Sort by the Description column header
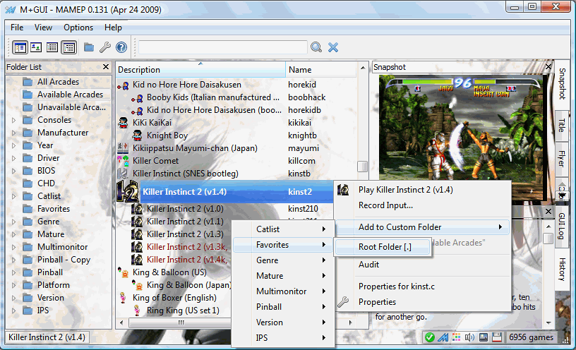Screen dimensions: 576x350 [x=200, y=70]
